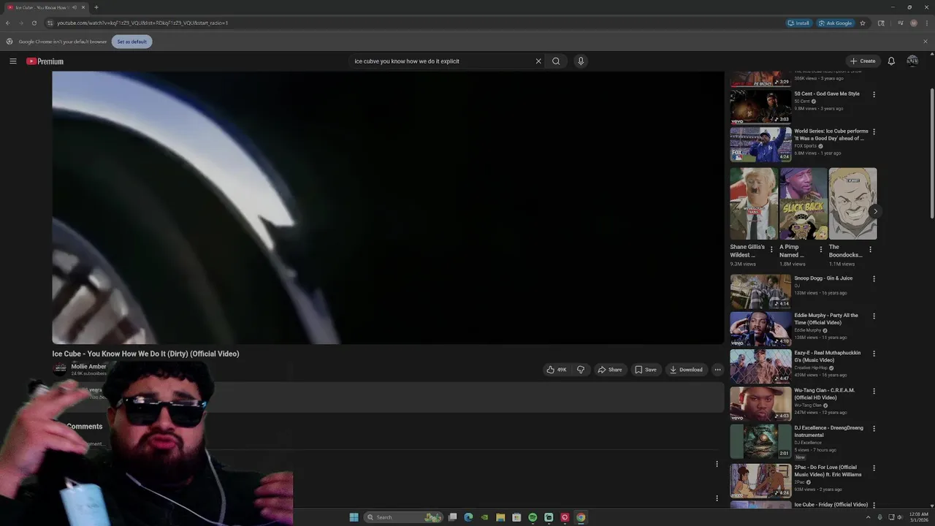The image size is (935, 526).
Task: Dismiss the default browser infobar
Action: coord(926,42)
